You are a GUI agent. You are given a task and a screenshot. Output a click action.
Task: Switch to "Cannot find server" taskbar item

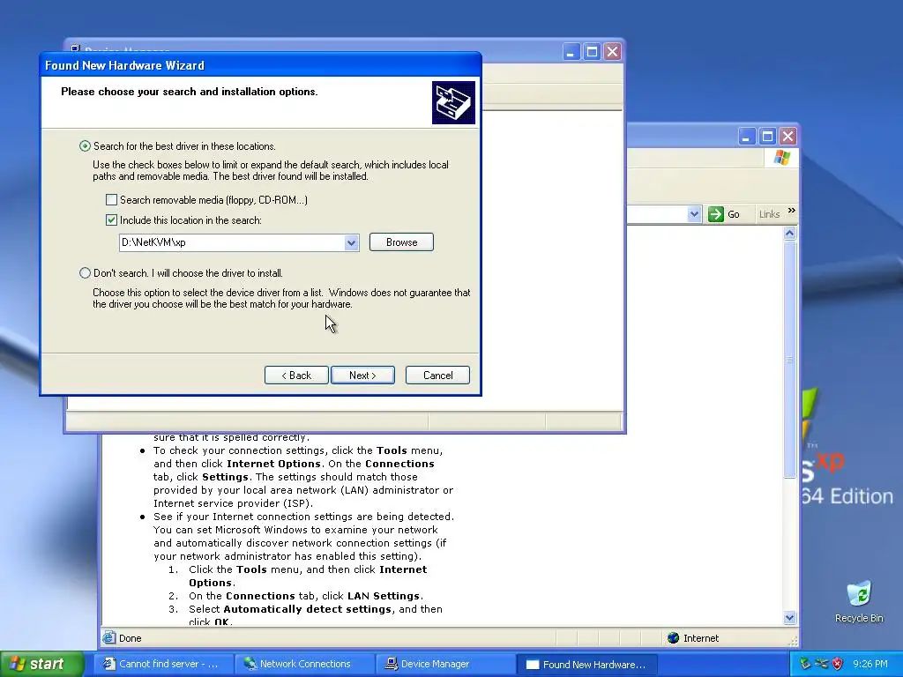click(x=163, y=665)
